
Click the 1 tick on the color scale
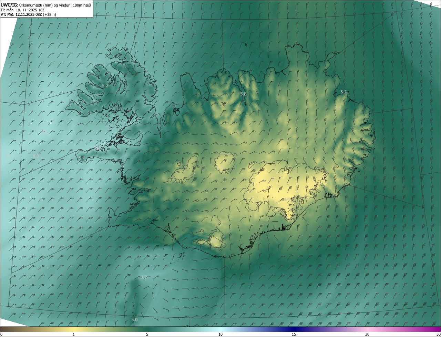[74, 334]
